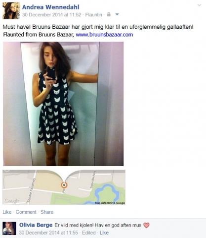Share the post
206x238 pixels.
[x=47, y=212]
